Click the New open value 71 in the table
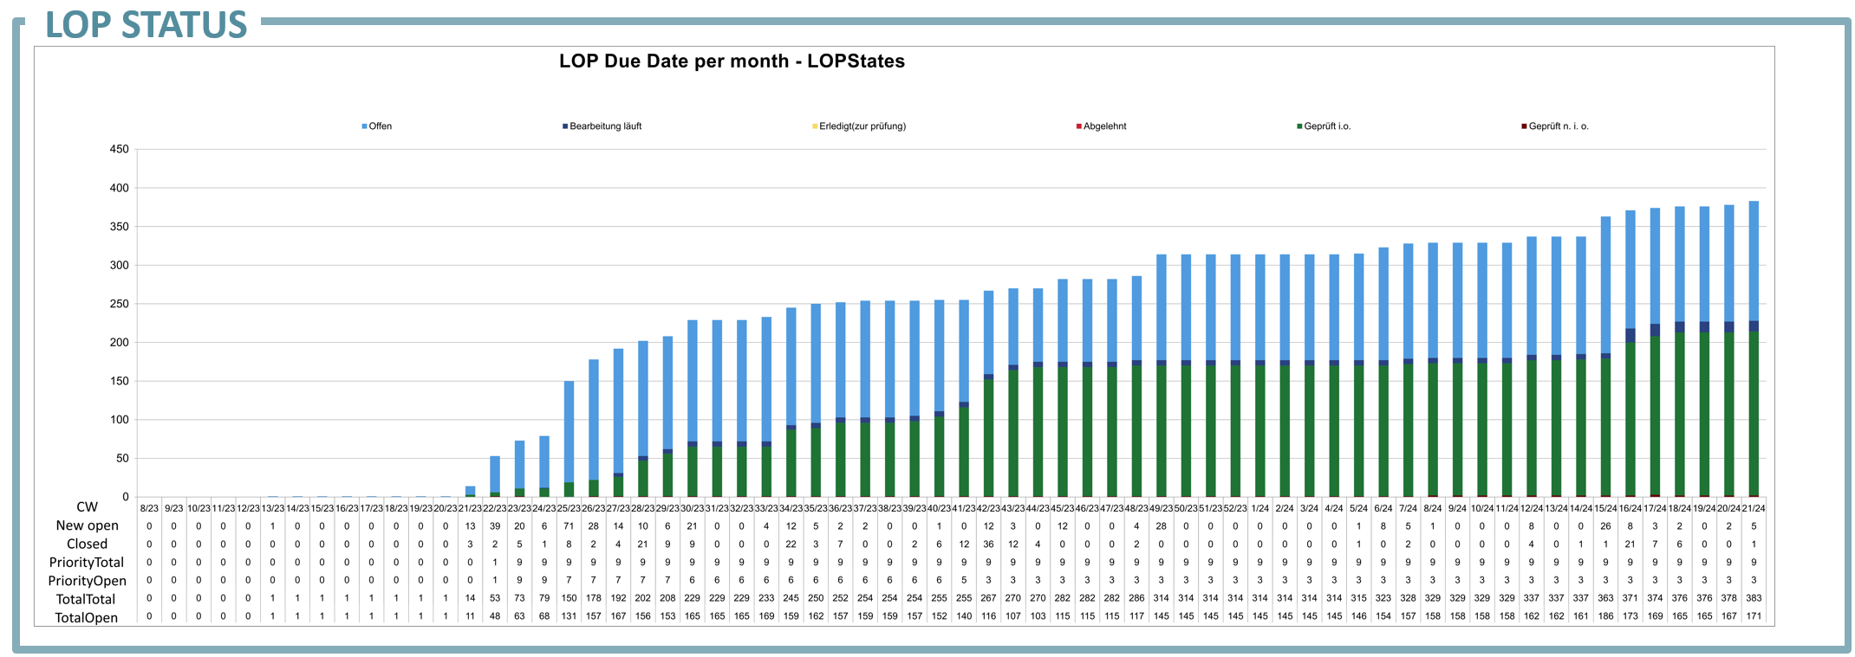The image size is (1855, 657). (x=569, y=525)
